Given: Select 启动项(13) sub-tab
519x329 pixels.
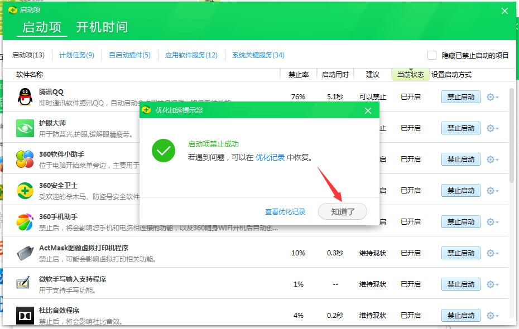Looking at the screenshot, I should pos(28,55).
